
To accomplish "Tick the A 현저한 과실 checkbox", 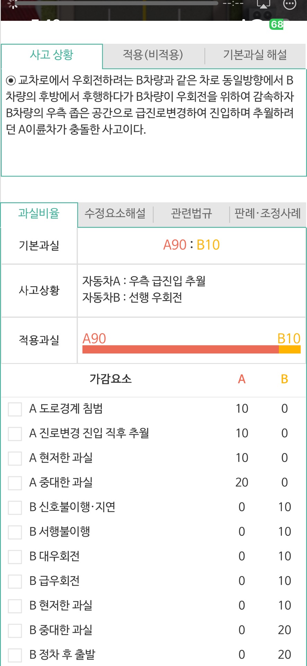I will (15, 458).
